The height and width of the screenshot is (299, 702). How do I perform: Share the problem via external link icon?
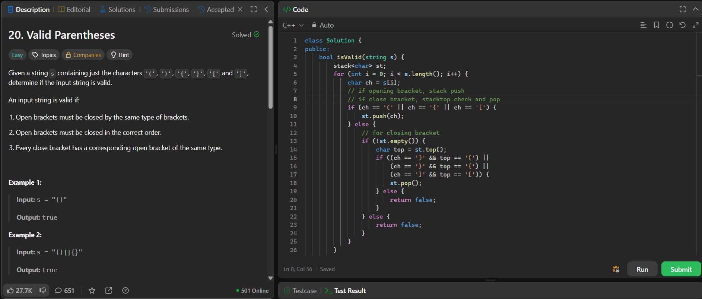click(x=109, y=290)
